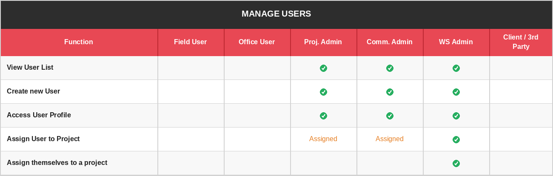The image size is (553, 176).
Task: Click WS Admin checkmark for Create new User
Action: coord(456,92)
